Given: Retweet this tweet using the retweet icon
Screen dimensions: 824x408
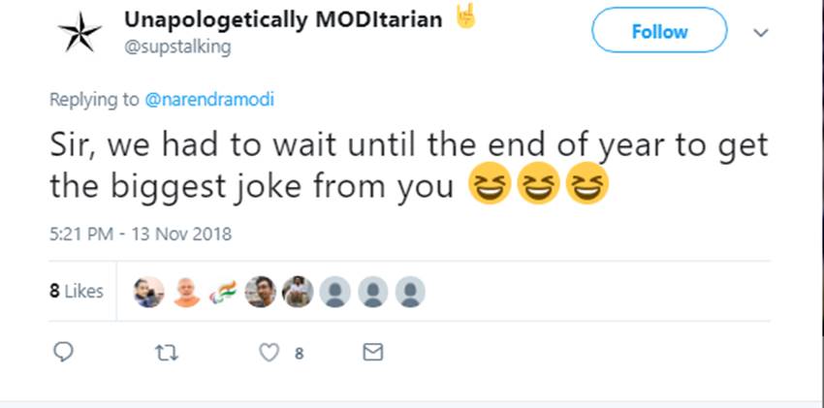Looking at the screenshot, I should [167, 352].
